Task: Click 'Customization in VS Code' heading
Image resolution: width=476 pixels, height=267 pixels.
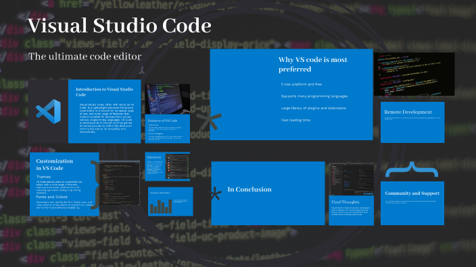Action: point(54,165)
